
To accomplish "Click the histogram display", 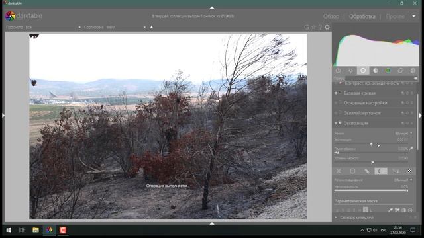I will (376, 45).
